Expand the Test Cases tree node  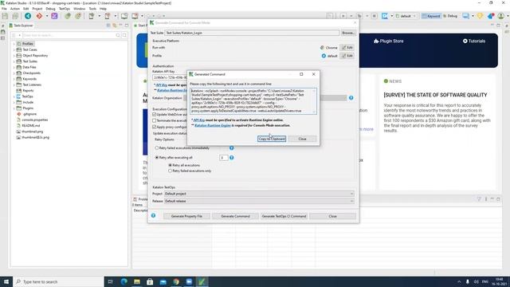click(14, 49)
